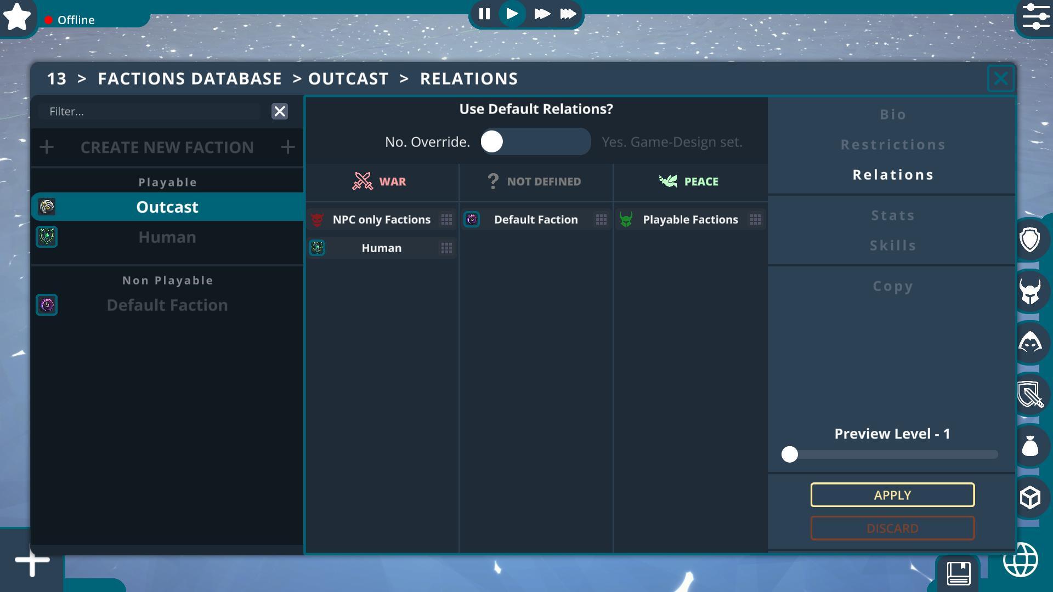Viewport: 1053px width, 592px height.
Task: Select the Outcast faction
Action: [167, 207]
